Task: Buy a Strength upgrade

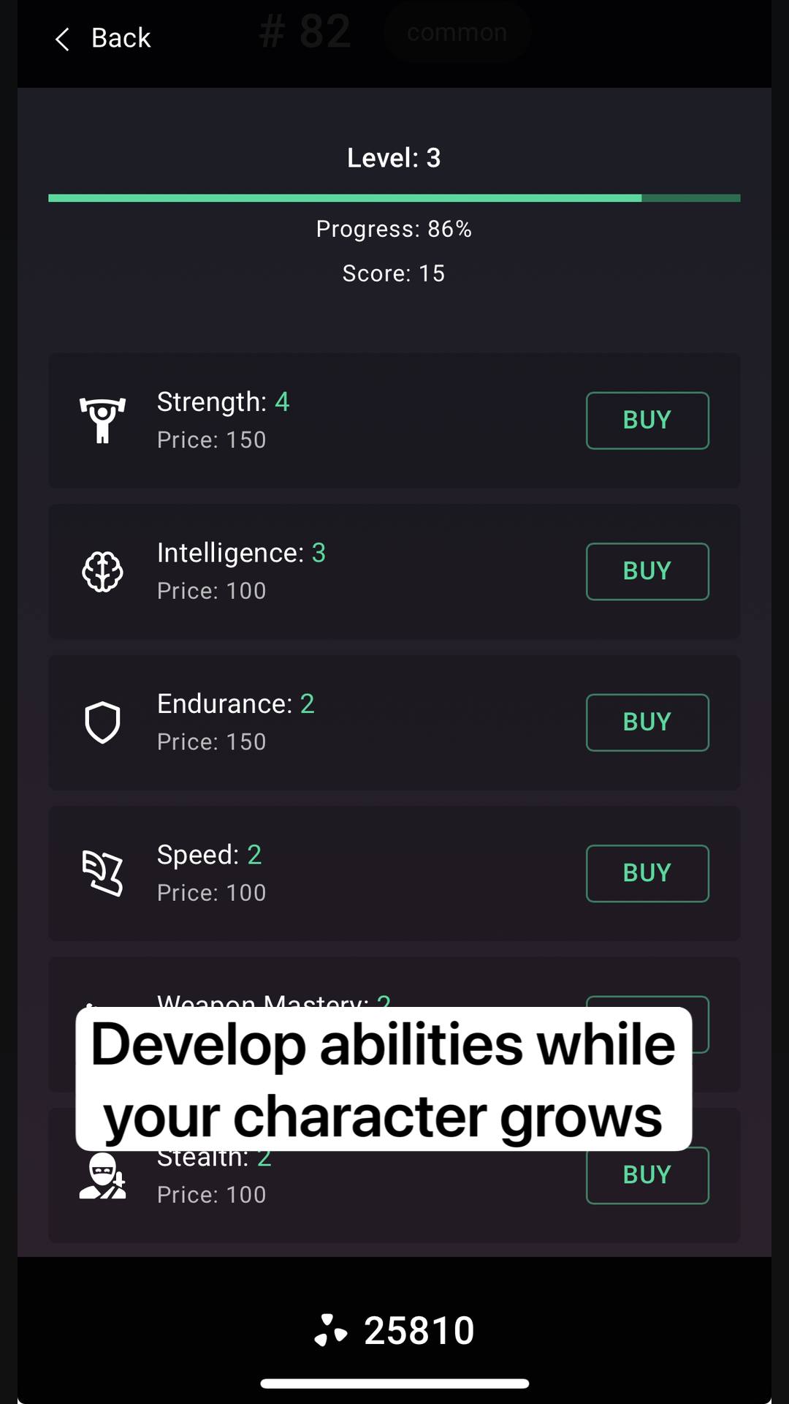Action: point(647,420)
